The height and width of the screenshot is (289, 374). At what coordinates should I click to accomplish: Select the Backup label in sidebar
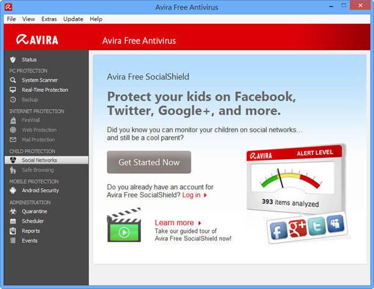pyautogui.click(x=30, y=100)
